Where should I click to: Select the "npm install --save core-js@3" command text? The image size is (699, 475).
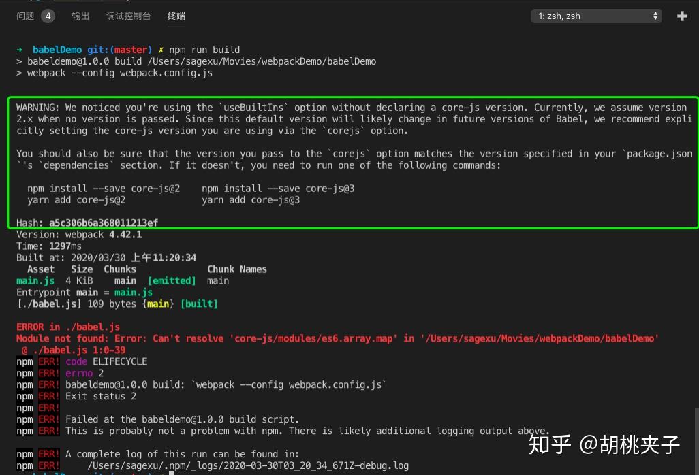tap(278, 188)
